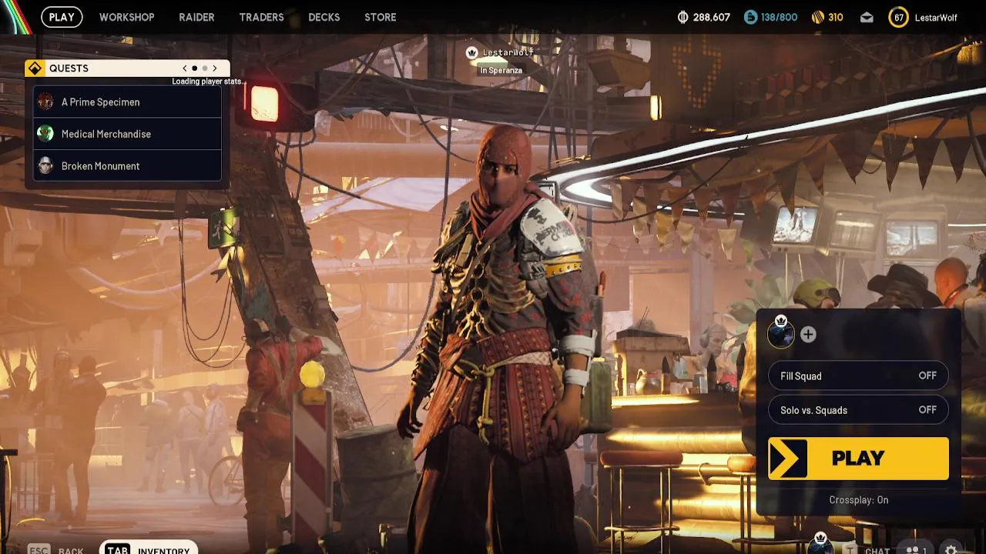The image size is (986, 554).
Task: Go to next quests page arrow
Action: coord(215,68)
